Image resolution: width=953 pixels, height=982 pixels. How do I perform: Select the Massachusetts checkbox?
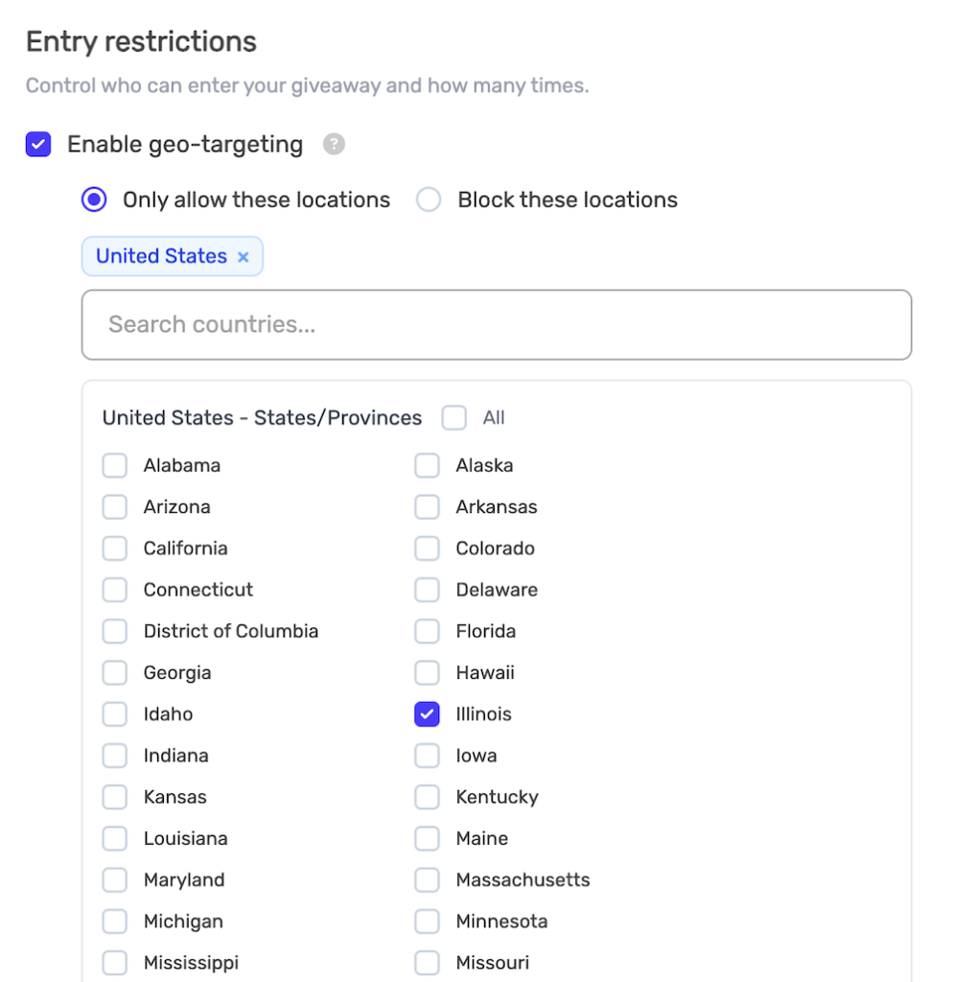(427, 880)
